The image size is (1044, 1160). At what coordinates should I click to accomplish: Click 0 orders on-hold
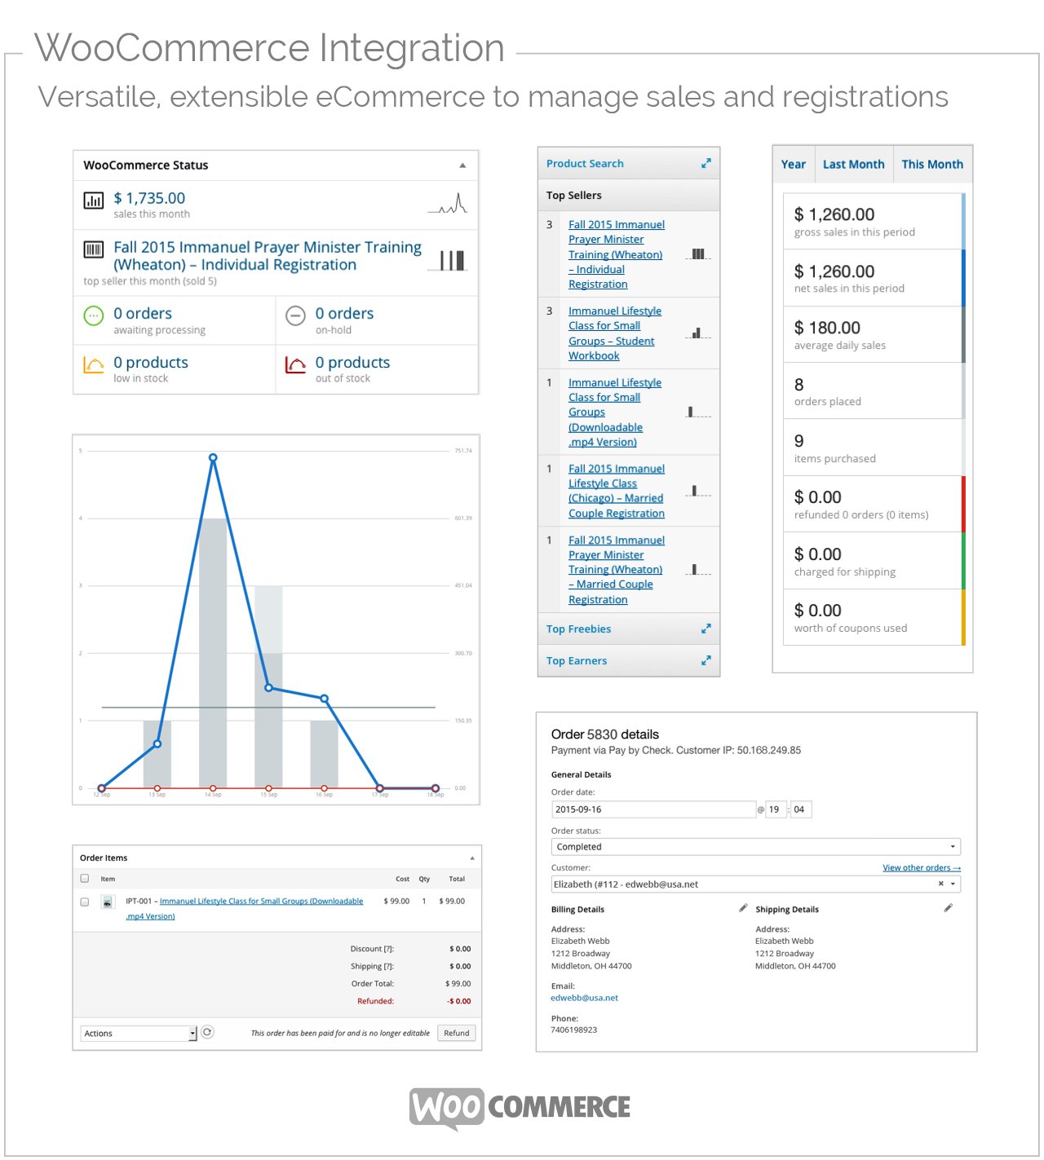[x=344, y=314]
